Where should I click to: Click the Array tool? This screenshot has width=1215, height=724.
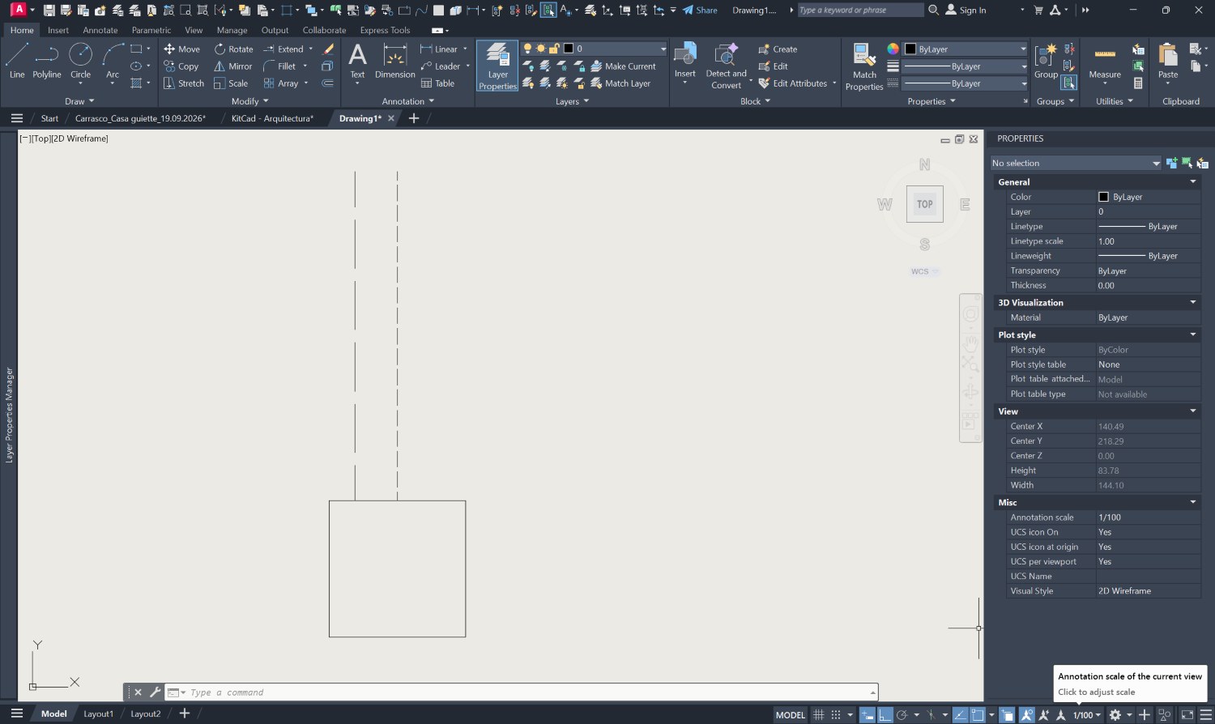coord(281,83)
